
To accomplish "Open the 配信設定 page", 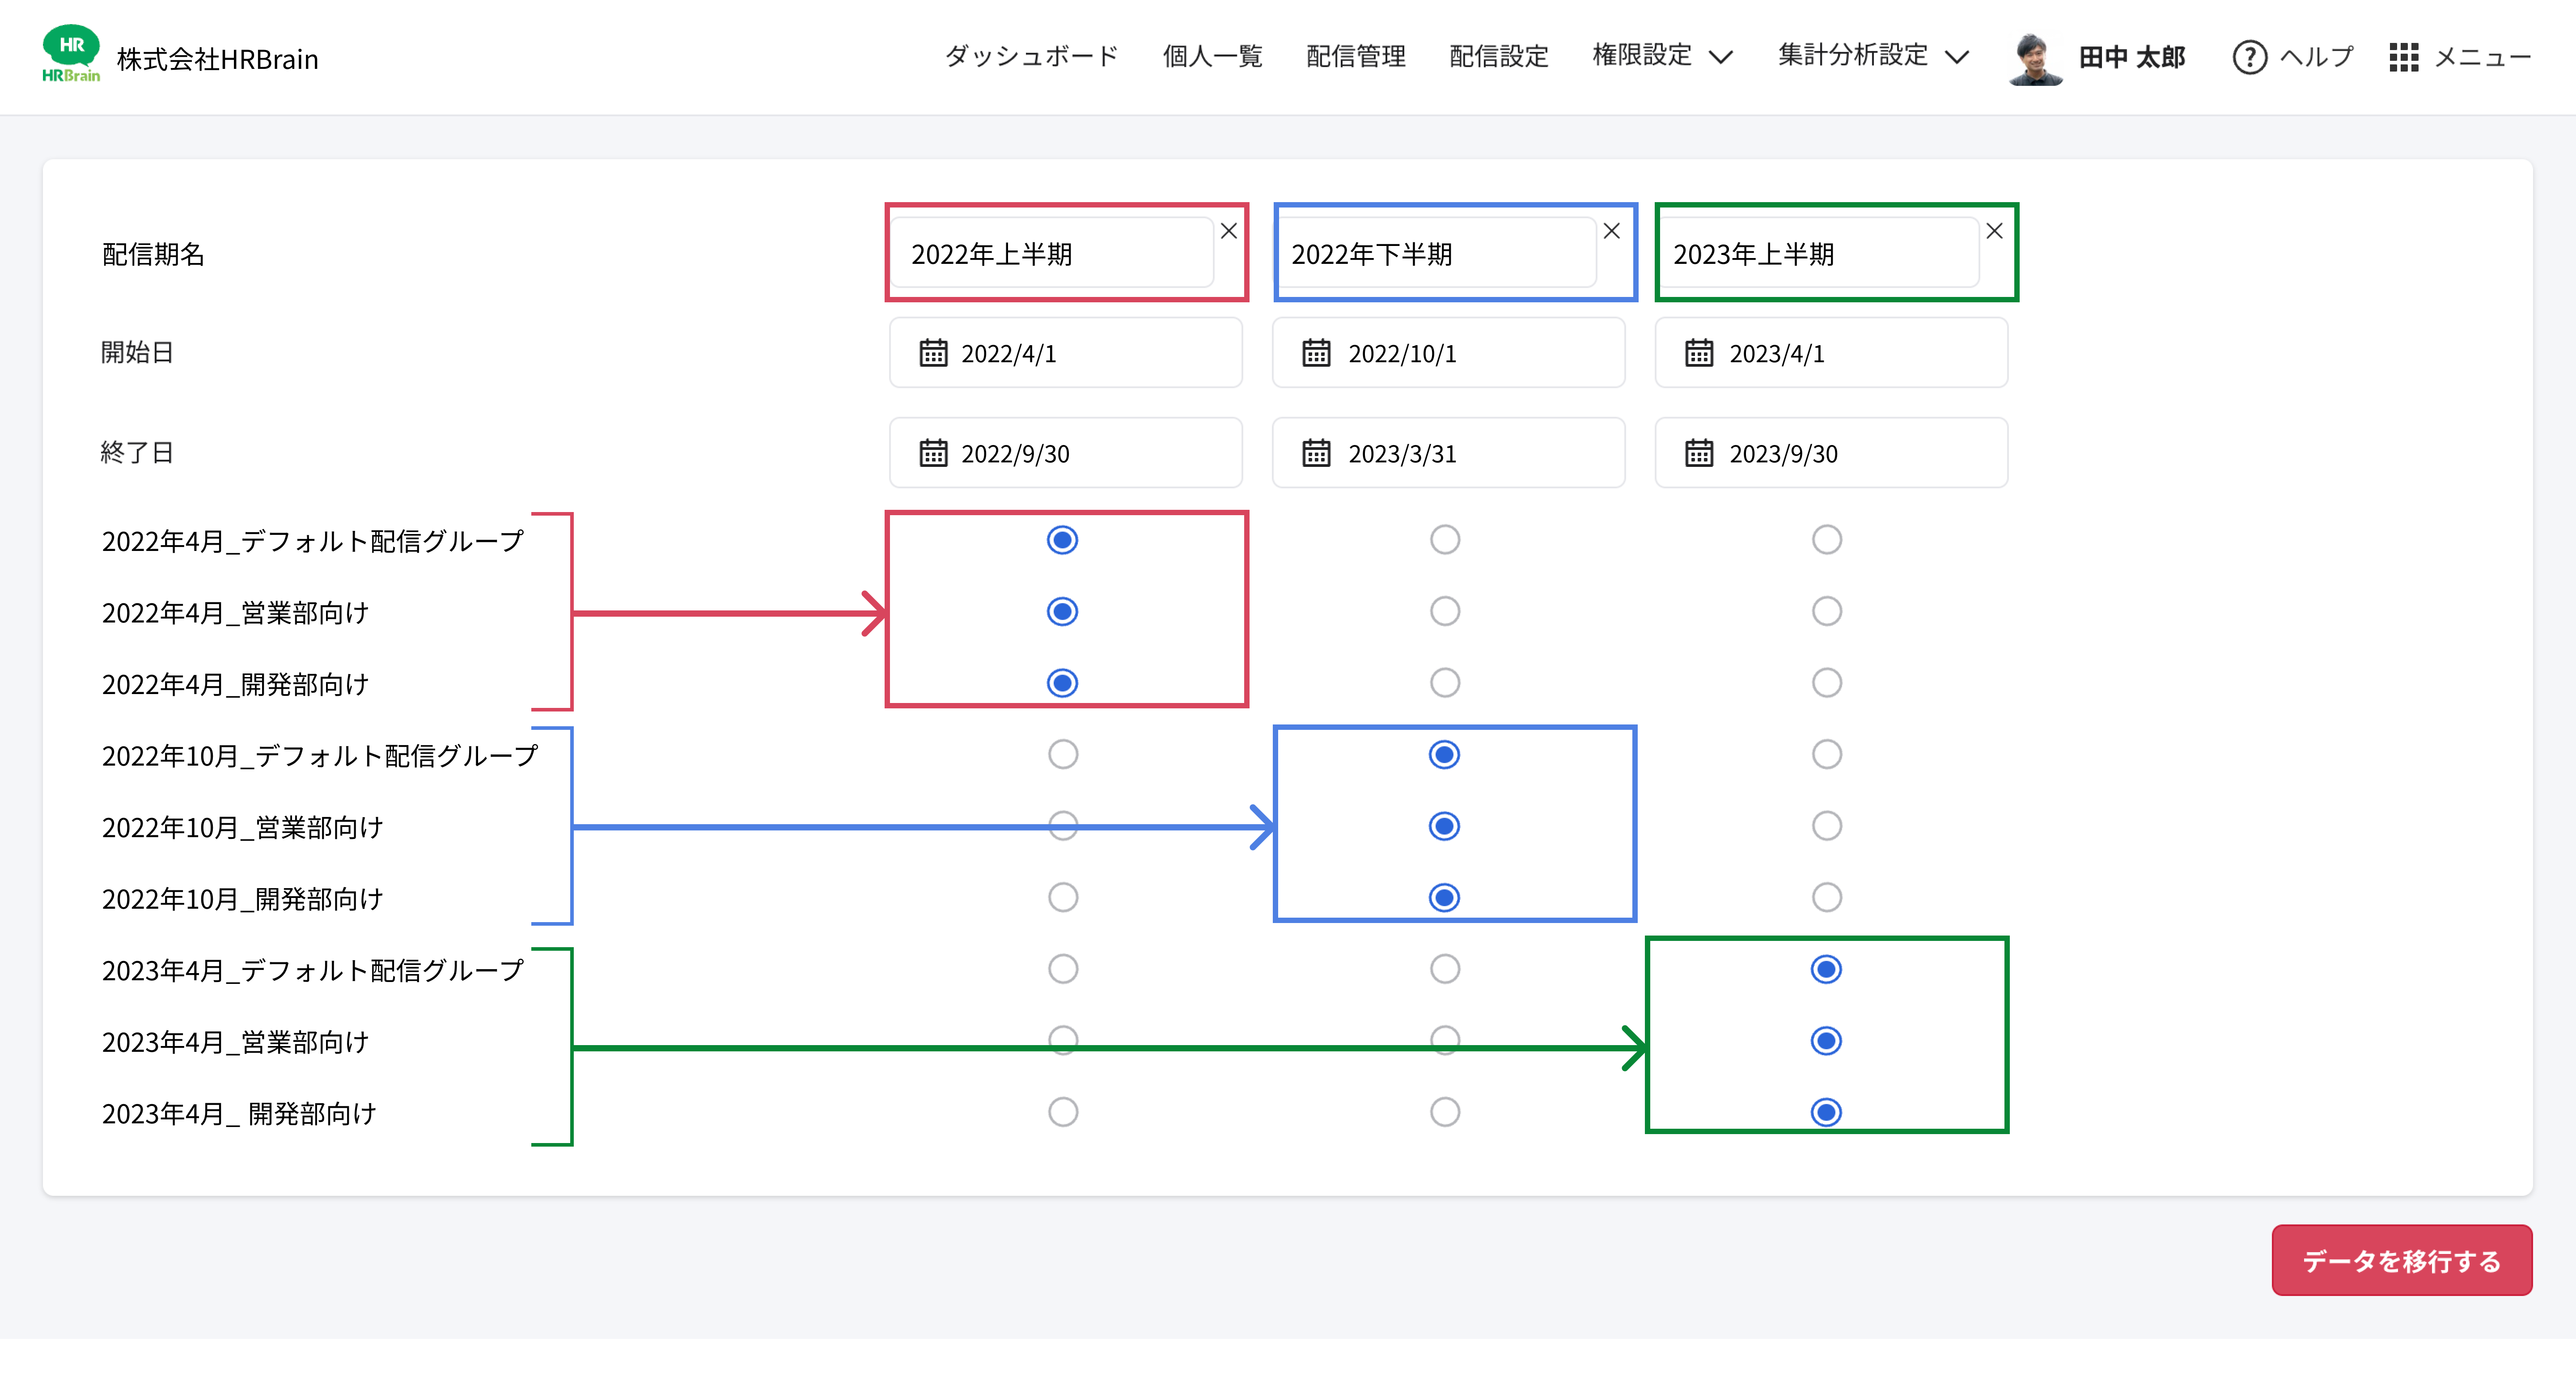I will click(1498, 56).
